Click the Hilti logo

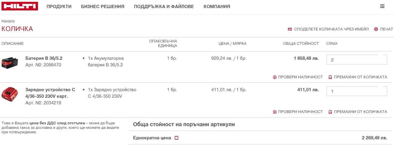pyautogui.click(x=20, y=6)
